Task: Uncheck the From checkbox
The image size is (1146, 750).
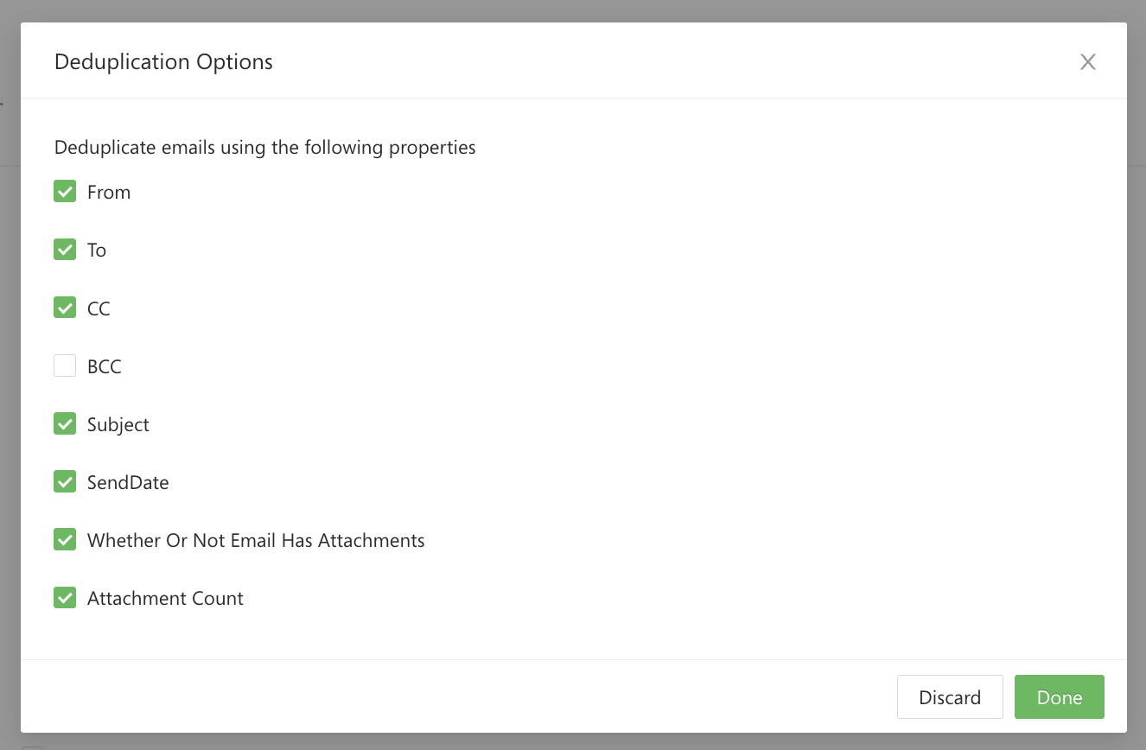Action: coord(65,192)
